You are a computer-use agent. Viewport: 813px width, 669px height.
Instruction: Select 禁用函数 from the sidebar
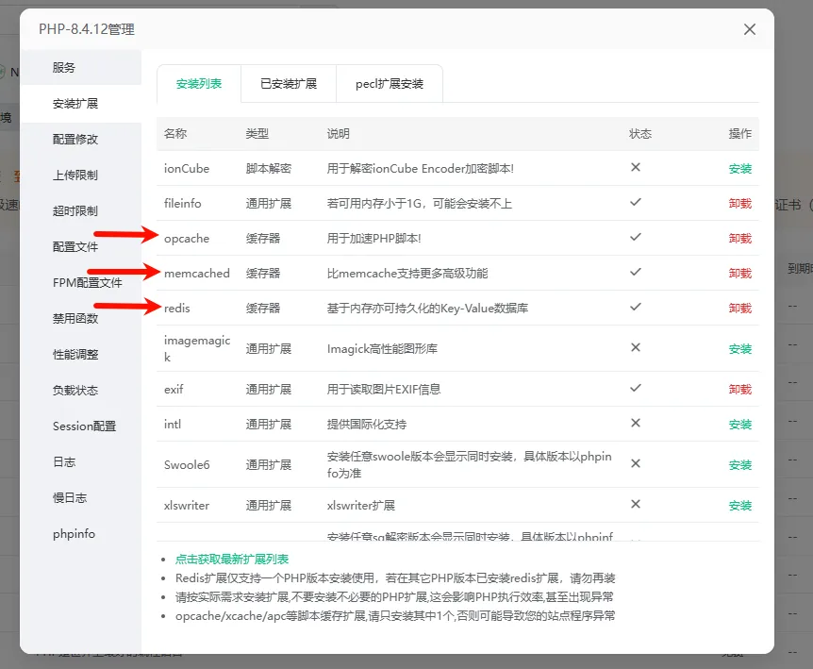tap(75, 319)
